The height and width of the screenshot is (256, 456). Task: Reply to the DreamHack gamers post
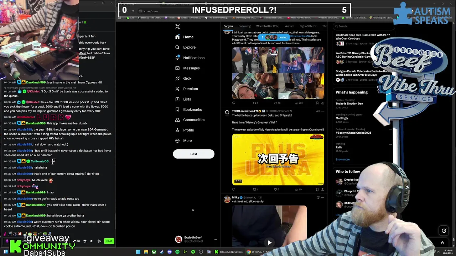point(234,103)
